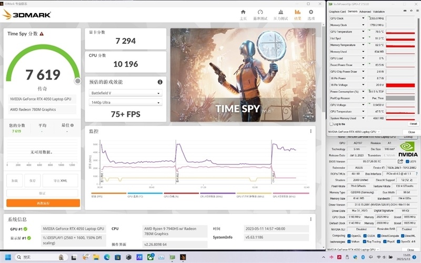Click 加载 load button
Screen dimensions: 421x263
(15, 181)
